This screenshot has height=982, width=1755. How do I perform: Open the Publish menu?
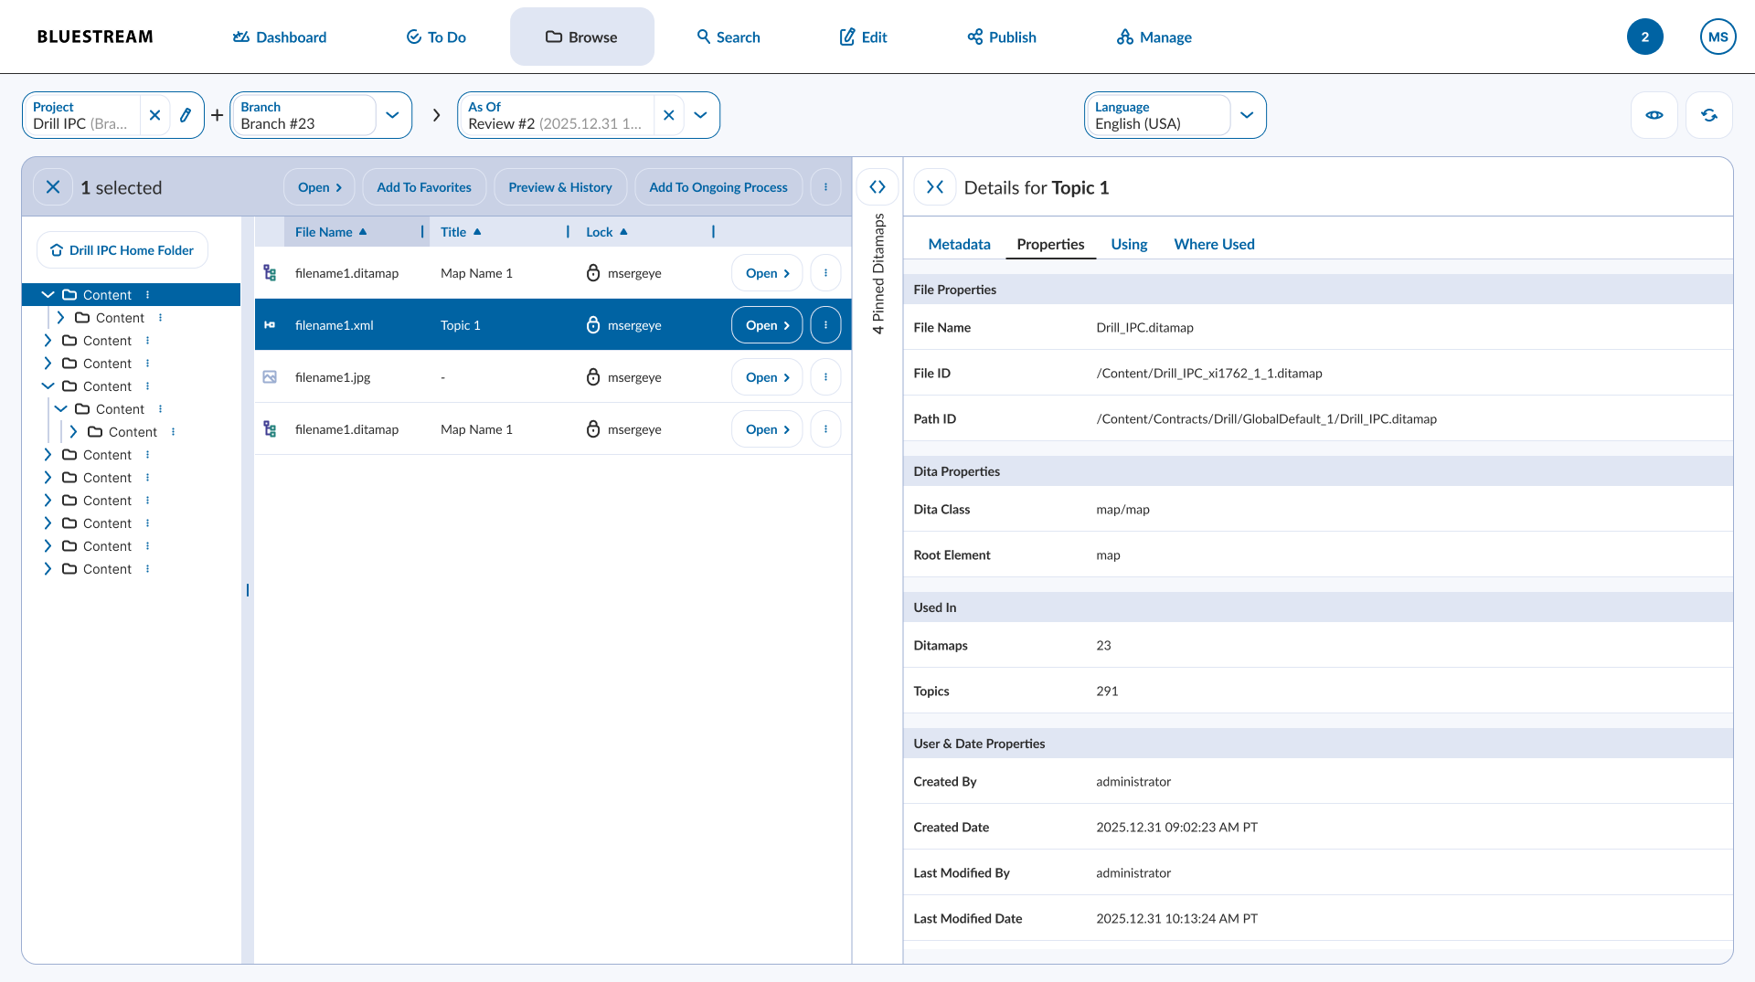[x=1002, y=37]
